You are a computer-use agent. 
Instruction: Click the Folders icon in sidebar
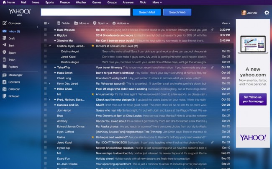[5, 66]
